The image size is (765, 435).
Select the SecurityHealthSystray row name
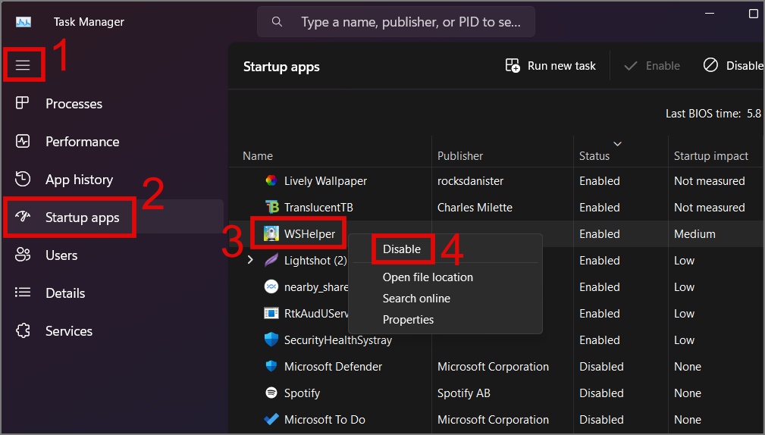[338, 340]
